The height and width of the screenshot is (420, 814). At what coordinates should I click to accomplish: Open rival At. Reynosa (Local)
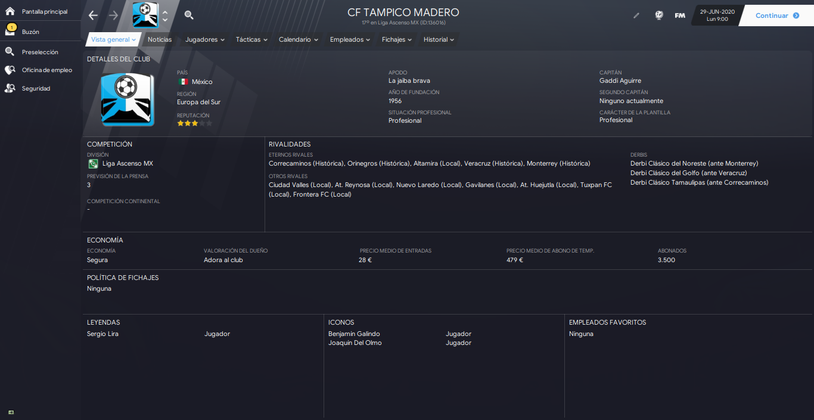pyautogui.click(x=363, y=185)
